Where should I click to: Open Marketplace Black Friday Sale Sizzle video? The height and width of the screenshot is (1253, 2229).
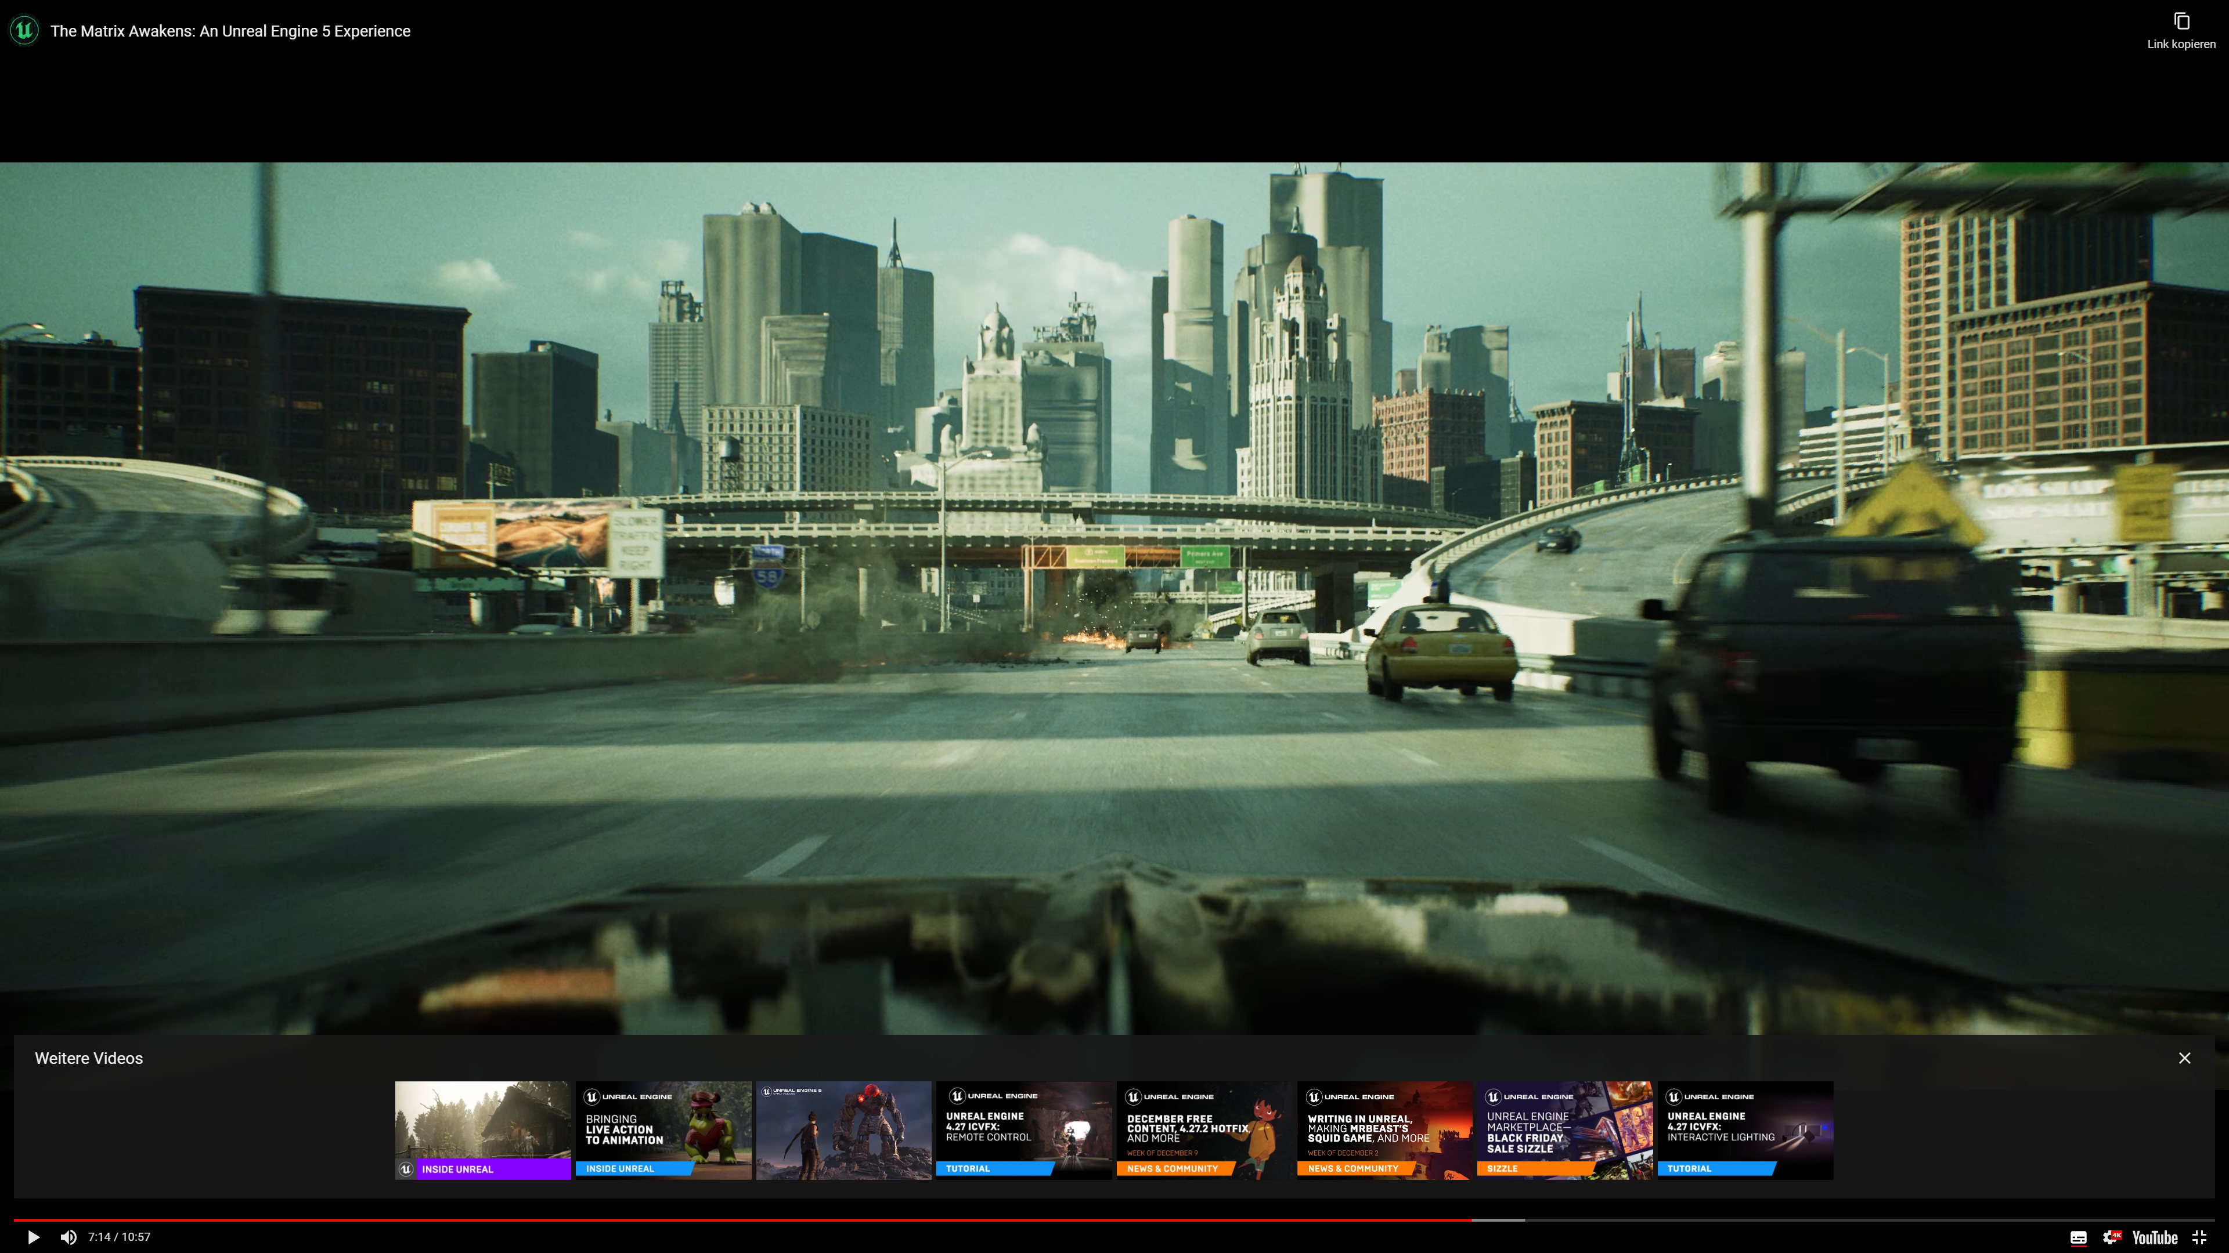click(1564, 1129)
